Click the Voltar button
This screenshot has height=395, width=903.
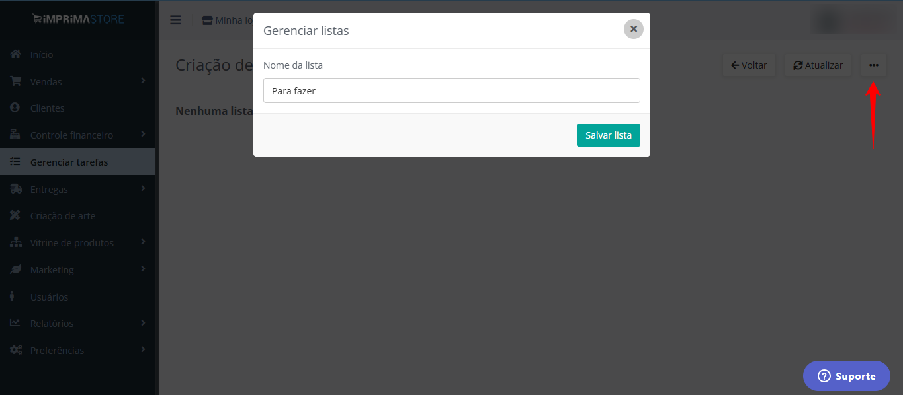749,65
